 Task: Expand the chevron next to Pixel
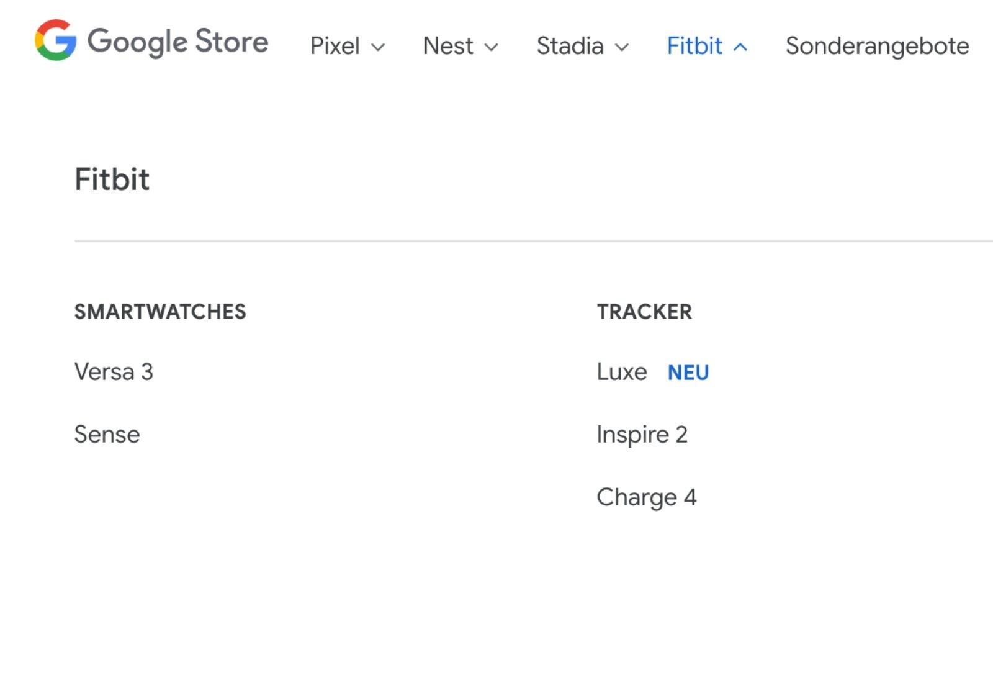click(x=378, y=47)
